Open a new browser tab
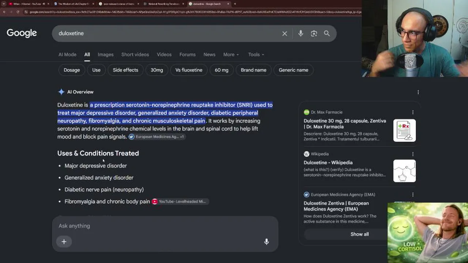Viewport: 468px width, 263px height. pos(235,4)
